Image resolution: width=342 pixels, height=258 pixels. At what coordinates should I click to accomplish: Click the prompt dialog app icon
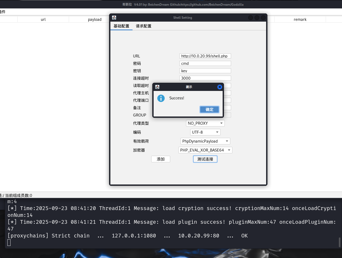click(x=157, y=87)
